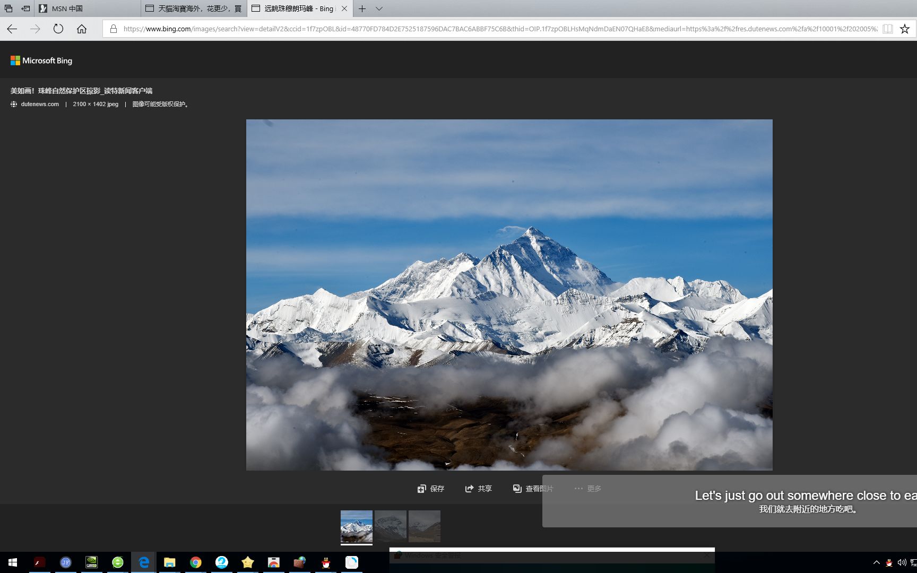Open the JF app in the taskbar
This screenshot has width=917, height=573.
point(65,562)
